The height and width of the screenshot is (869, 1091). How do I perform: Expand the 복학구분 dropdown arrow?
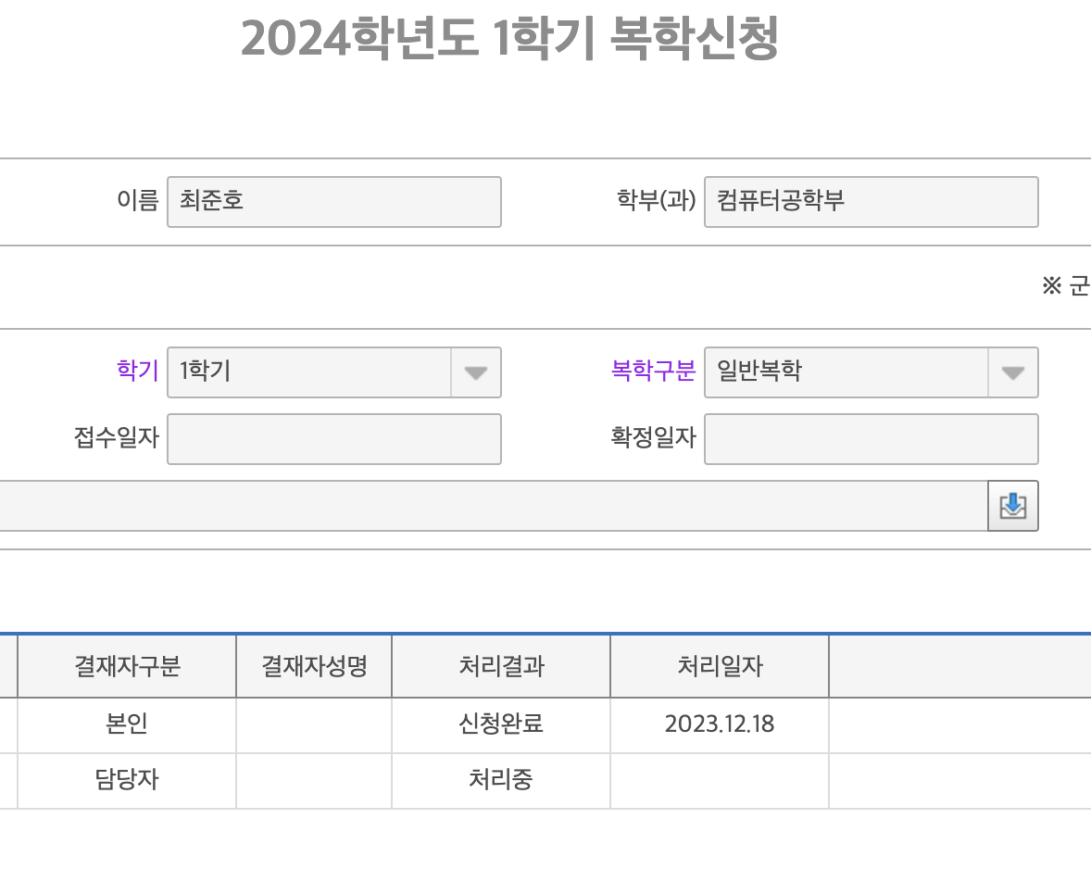pos(1012,372)
